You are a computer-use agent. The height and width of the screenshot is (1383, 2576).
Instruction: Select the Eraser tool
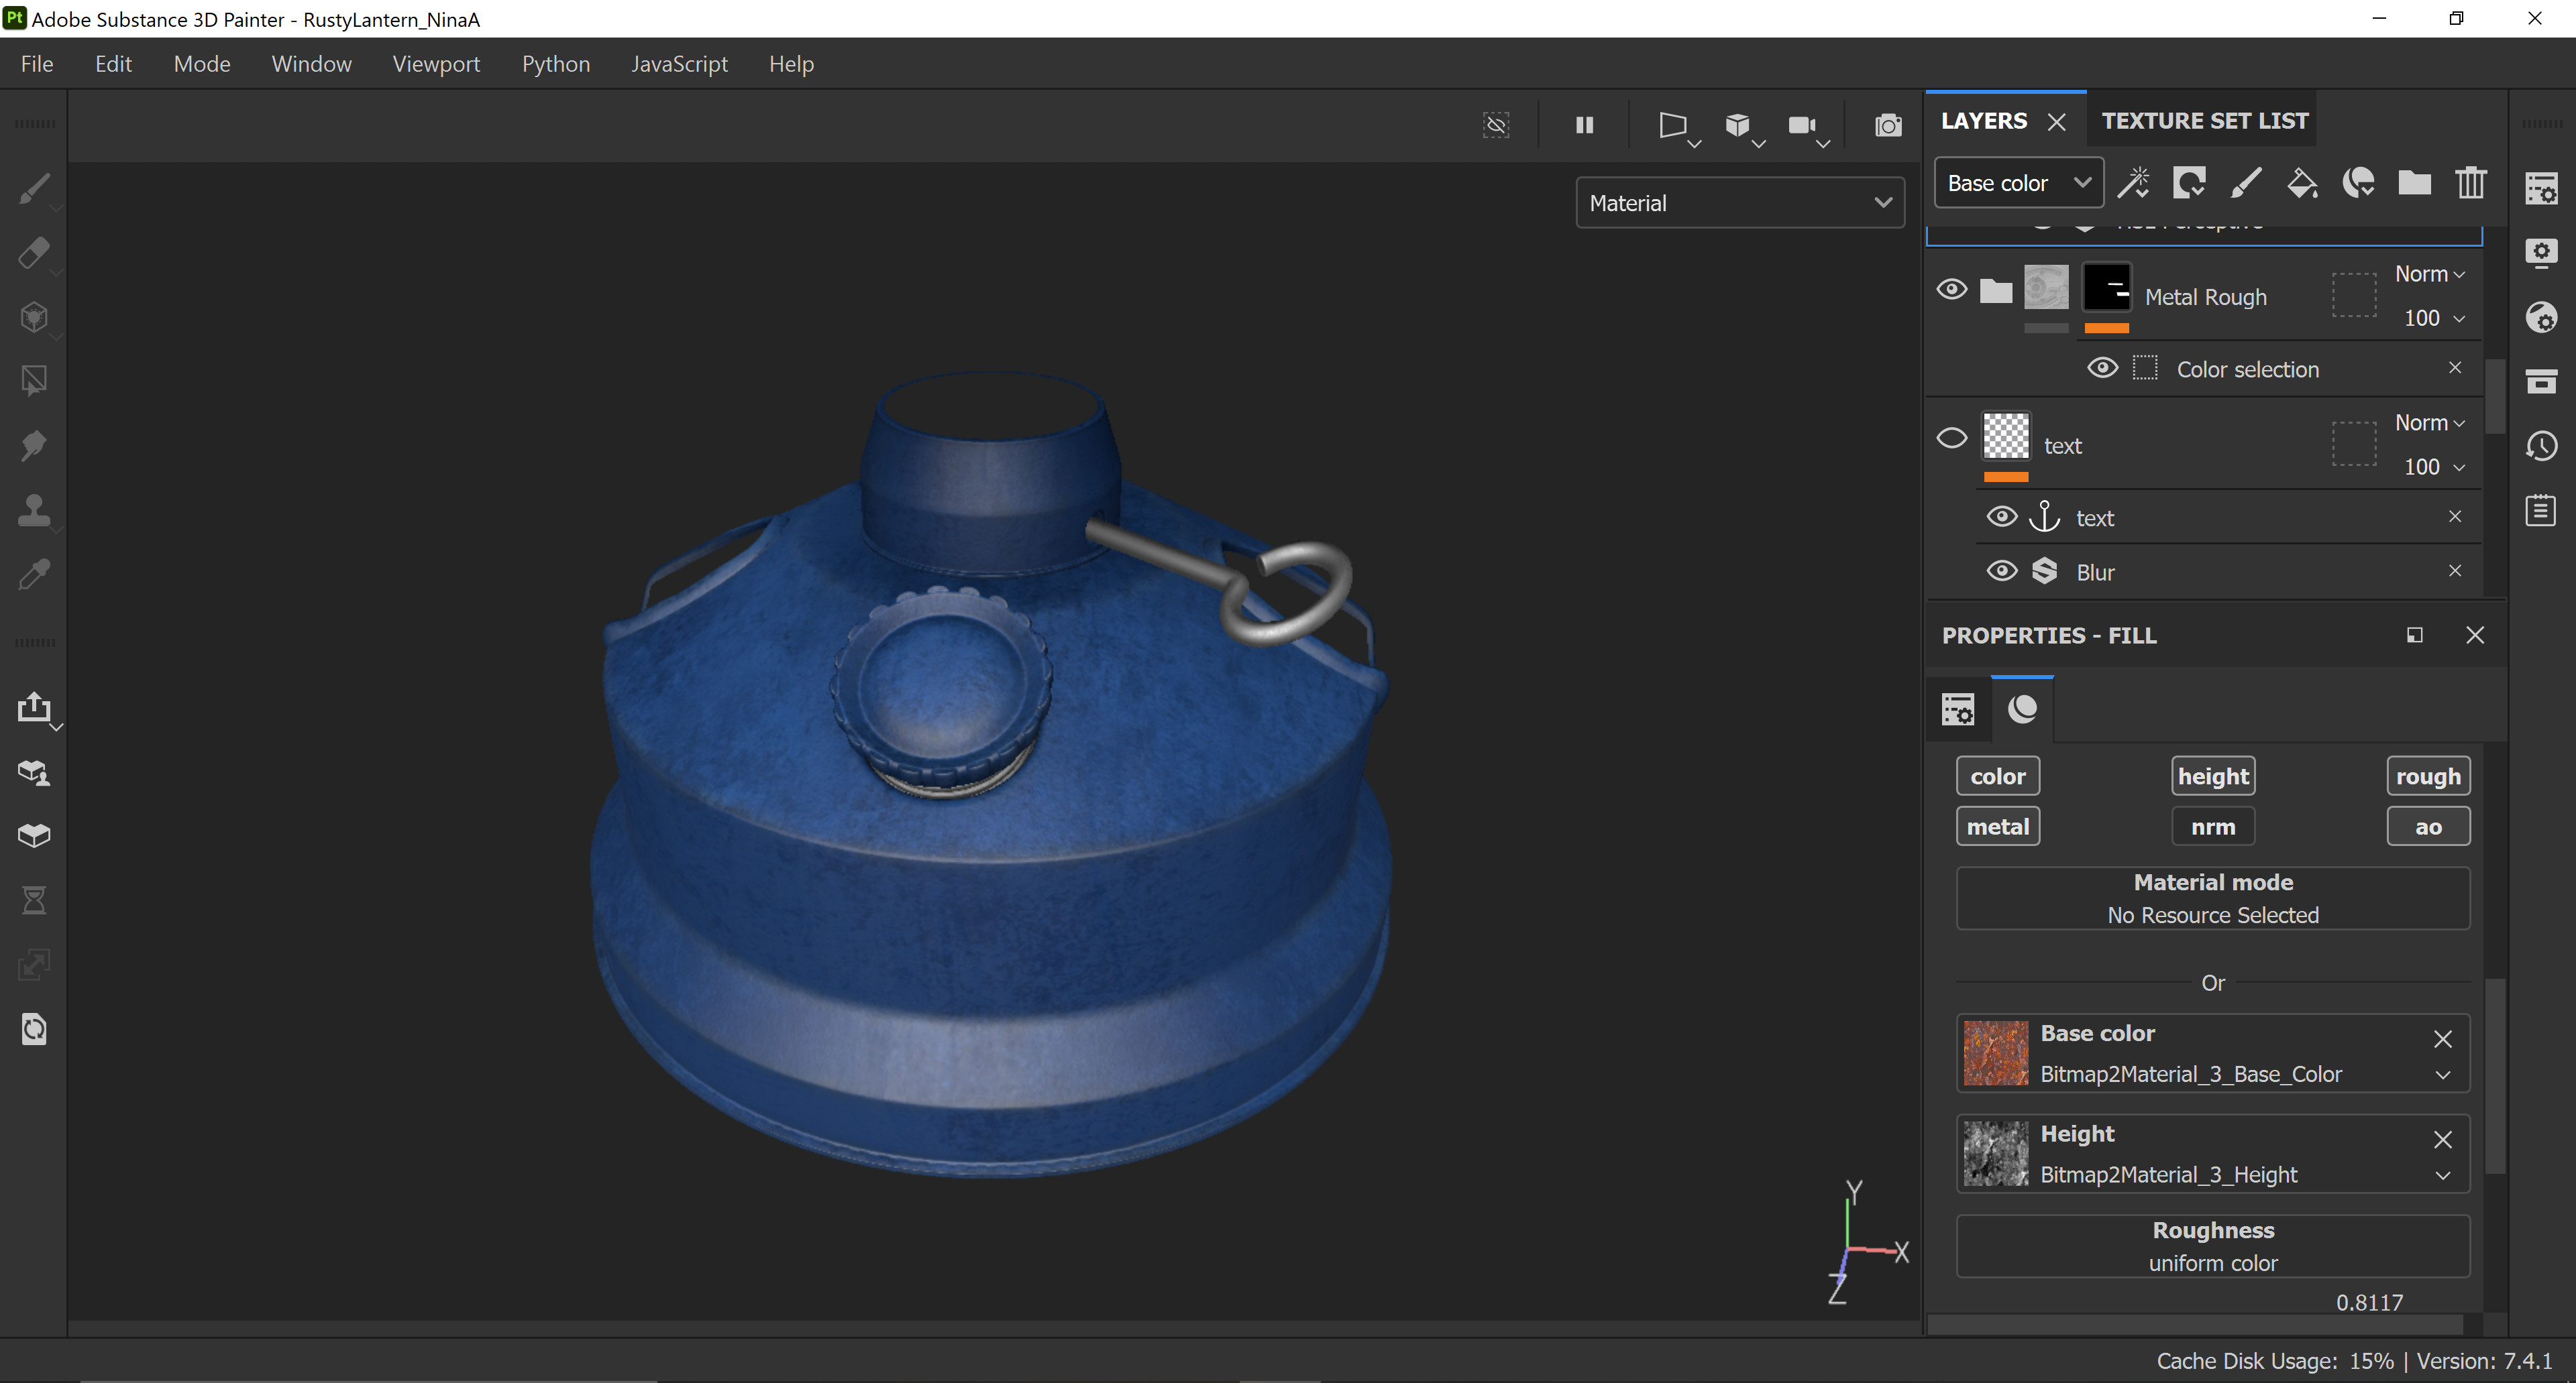click(x=34, y=253)
